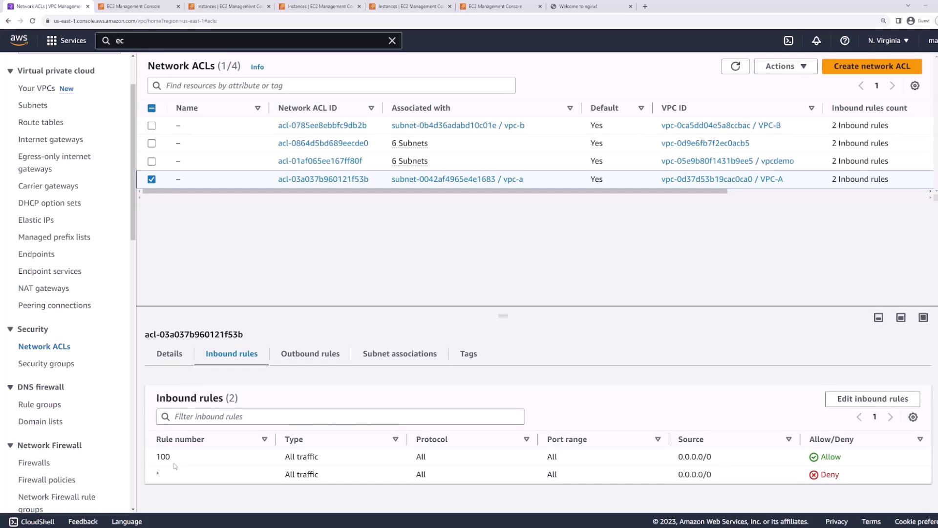Open inbound rules preferences gear icon
The width and height of the screenshot is (938, 528).
(x=913, y=417)
